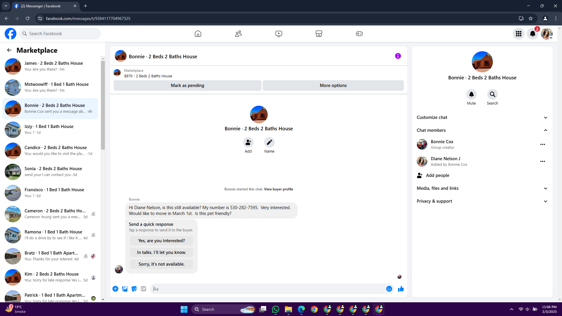
Task: Click the Add person icon in chat
Action: pyautogui.click(x=248, y=142)
